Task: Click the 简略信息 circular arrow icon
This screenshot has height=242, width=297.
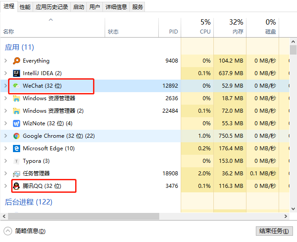Action: tap(8, 231)
